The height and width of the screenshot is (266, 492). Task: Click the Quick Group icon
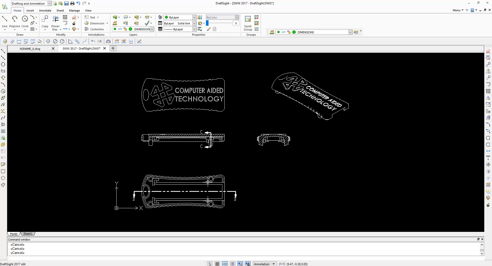tap(248, 23)
